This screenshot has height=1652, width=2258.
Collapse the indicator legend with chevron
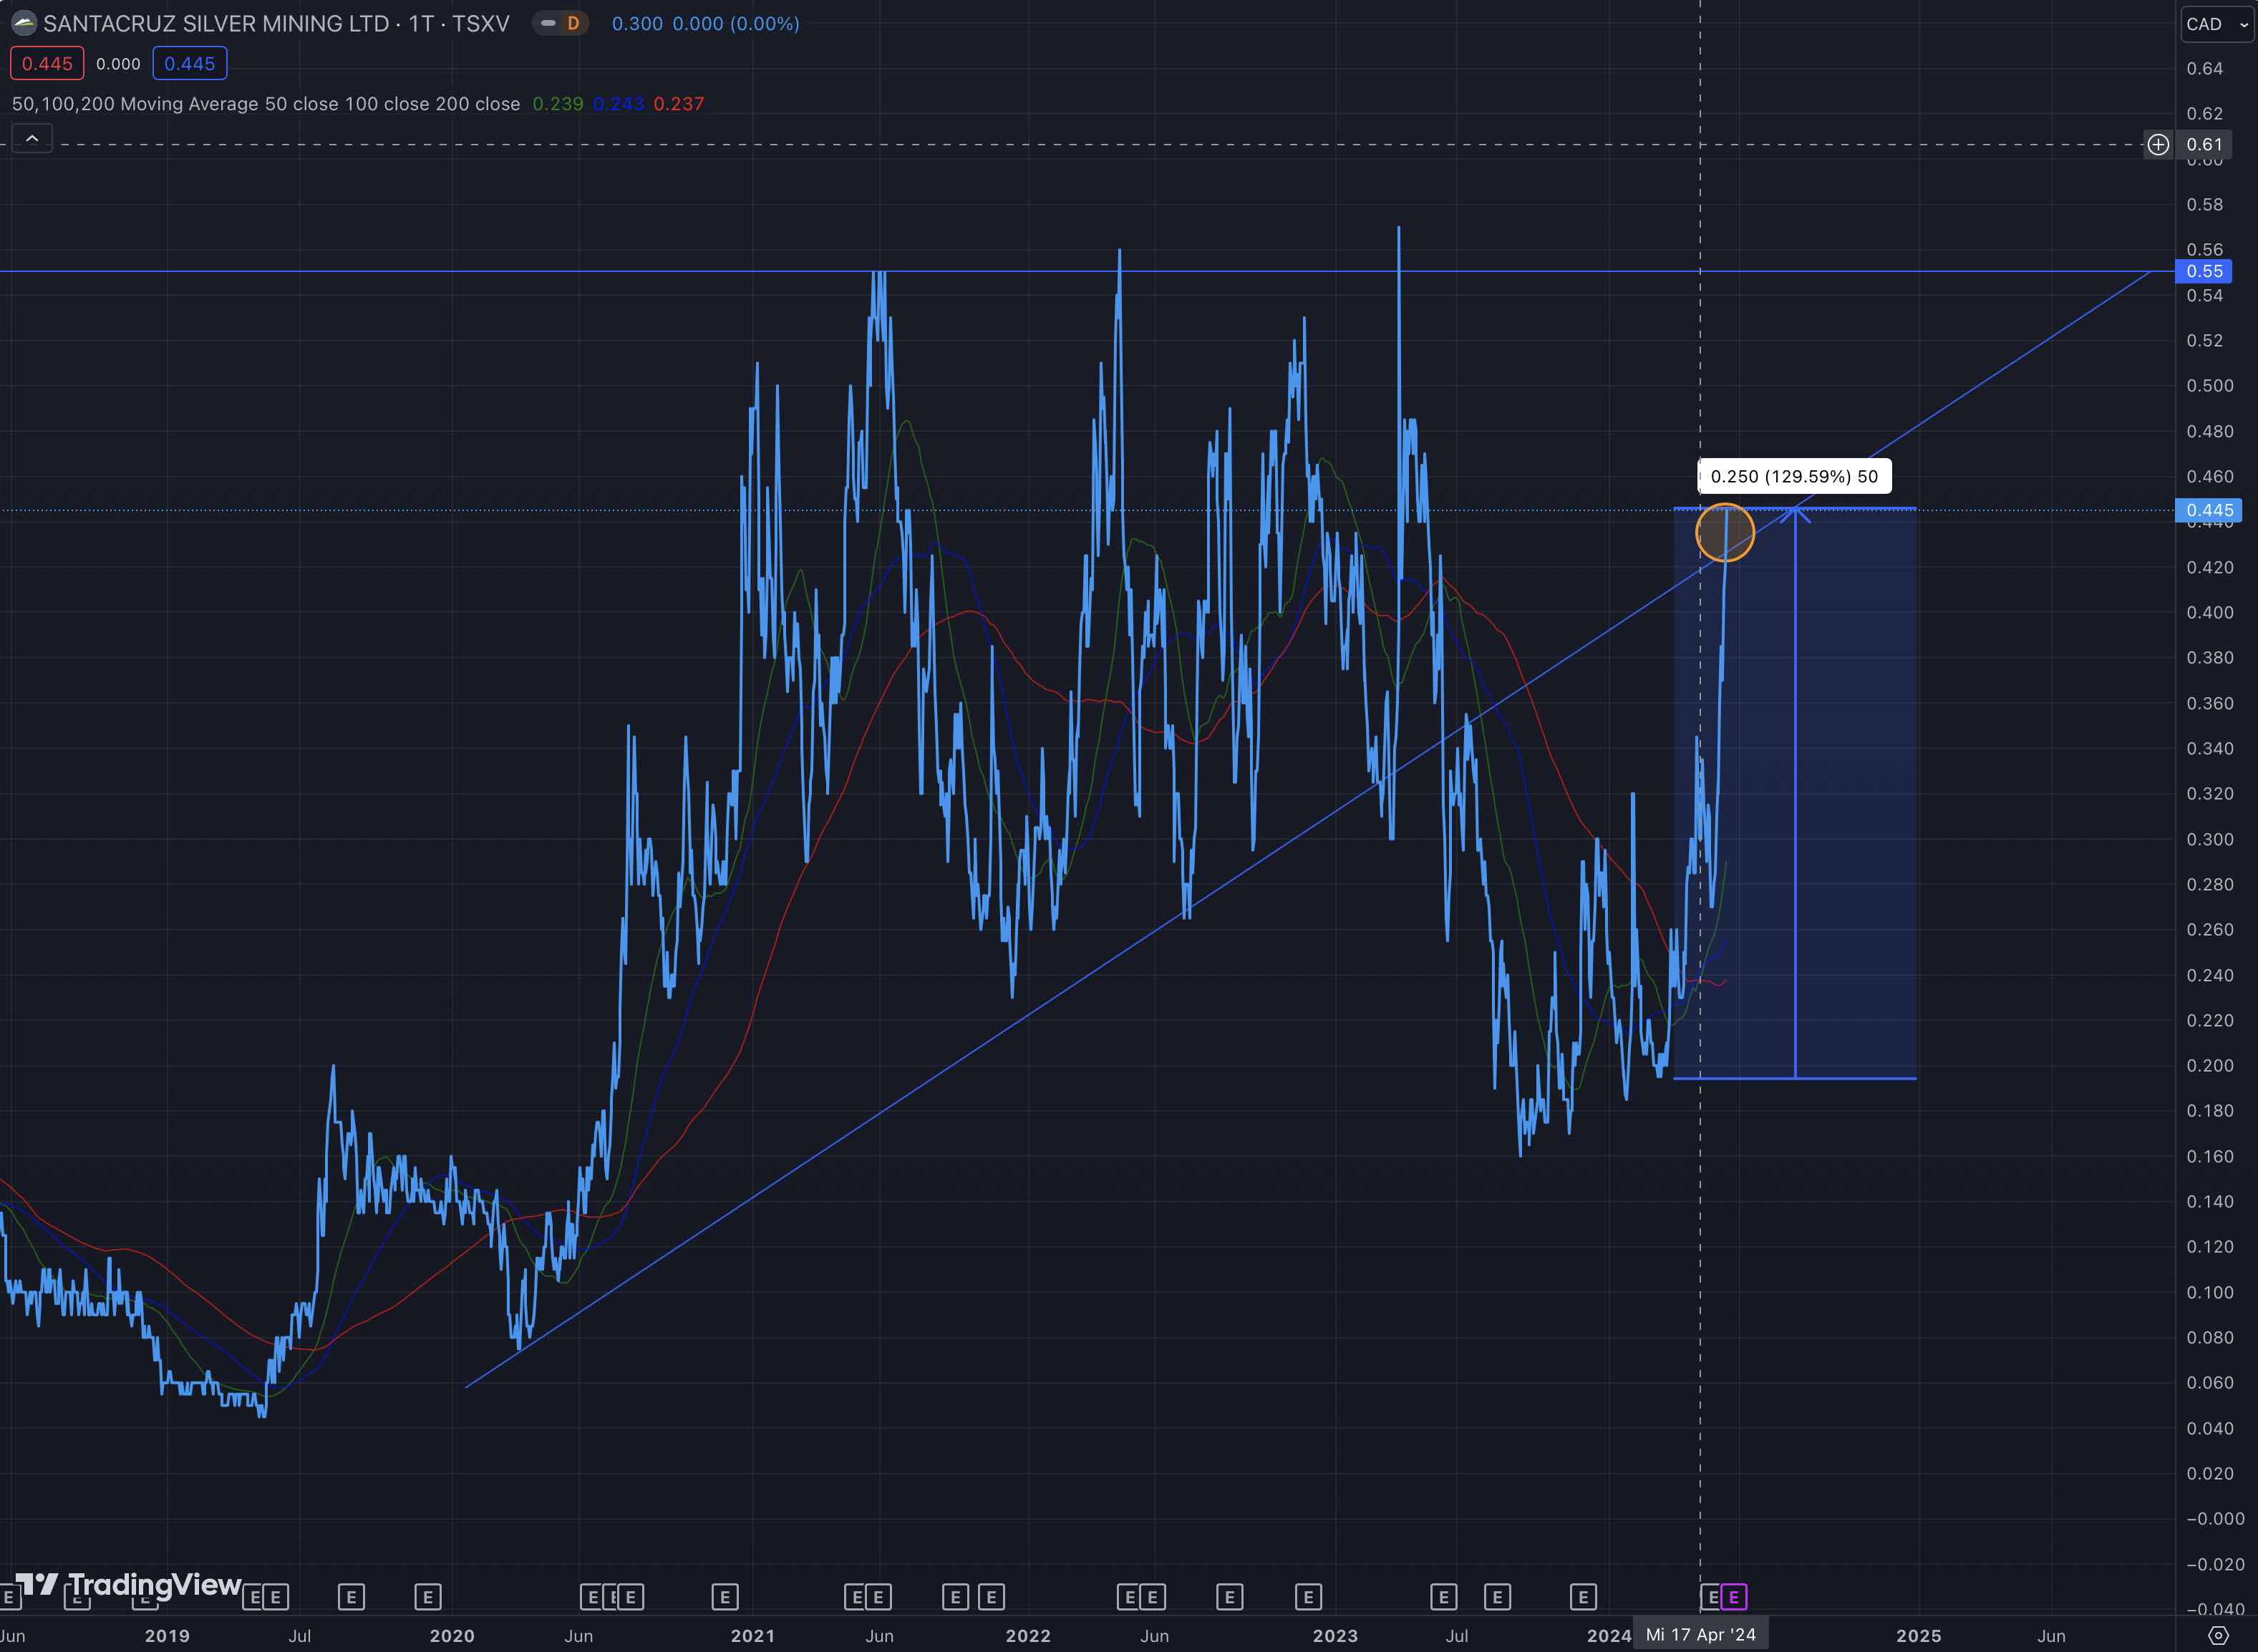(x=32, y=138)
